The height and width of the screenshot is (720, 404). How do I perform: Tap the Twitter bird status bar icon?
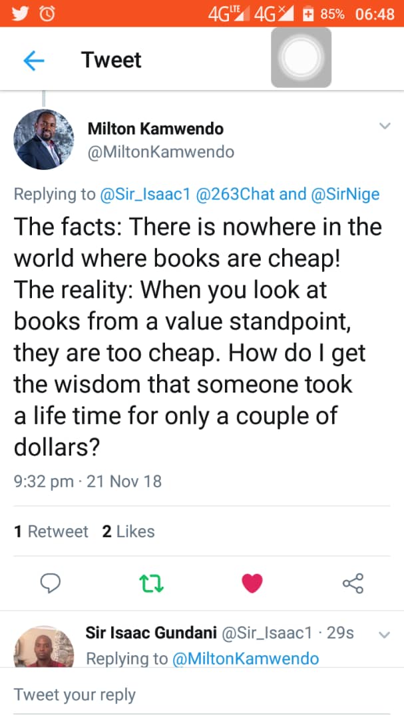pyautogui.click(x=21, y=13)
